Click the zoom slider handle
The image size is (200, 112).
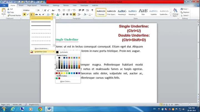click(189, 105)
